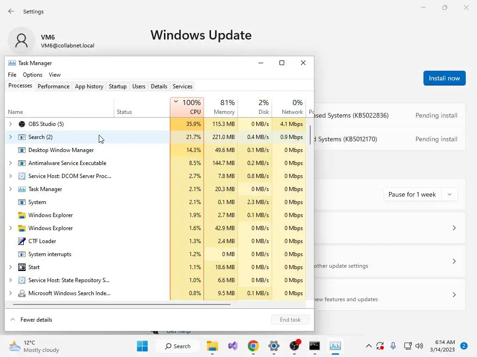Screen dimensions: 477x357
Task: Open the terminal app on the taskbar
Action: click(x=314, y=346)
